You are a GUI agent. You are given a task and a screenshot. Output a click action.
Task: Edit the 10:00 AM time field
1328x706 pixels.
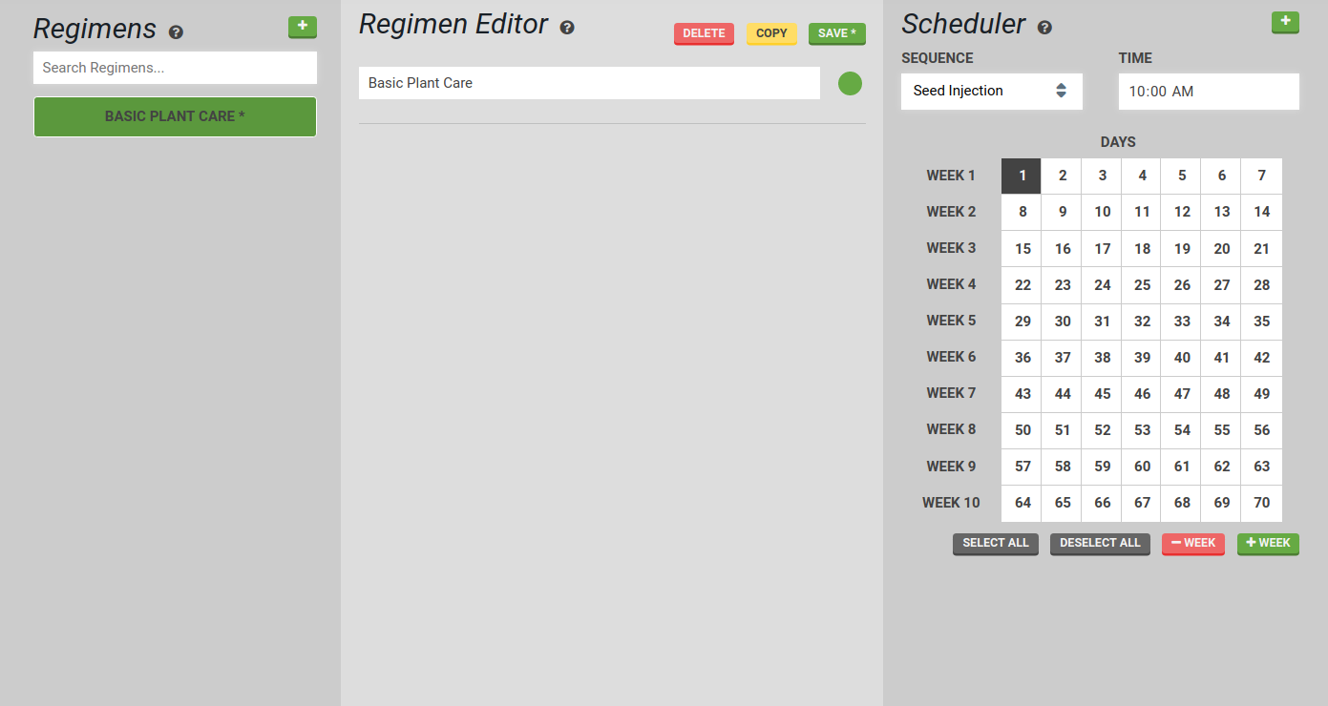point(1208,92)
